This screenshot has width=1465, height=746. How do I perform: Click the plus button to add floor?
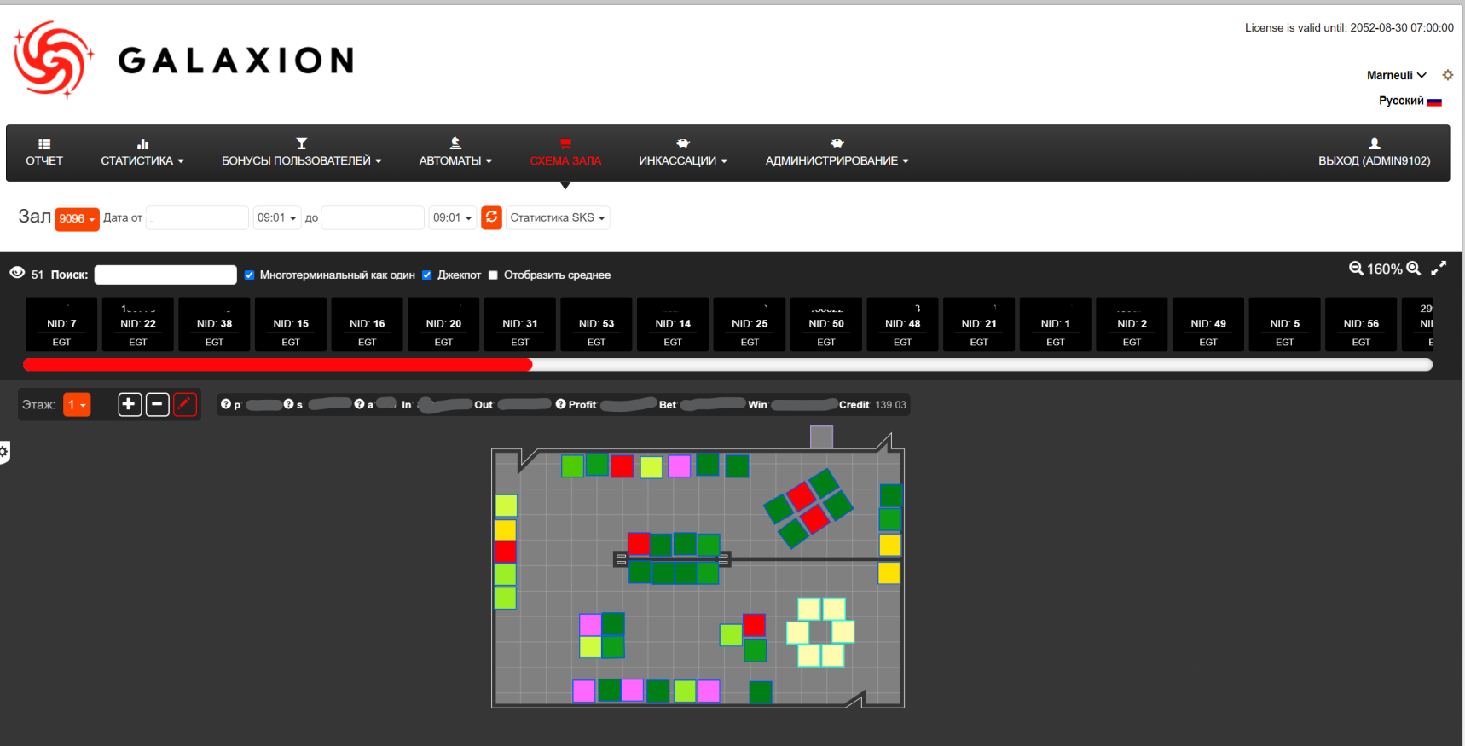[130, 404]
